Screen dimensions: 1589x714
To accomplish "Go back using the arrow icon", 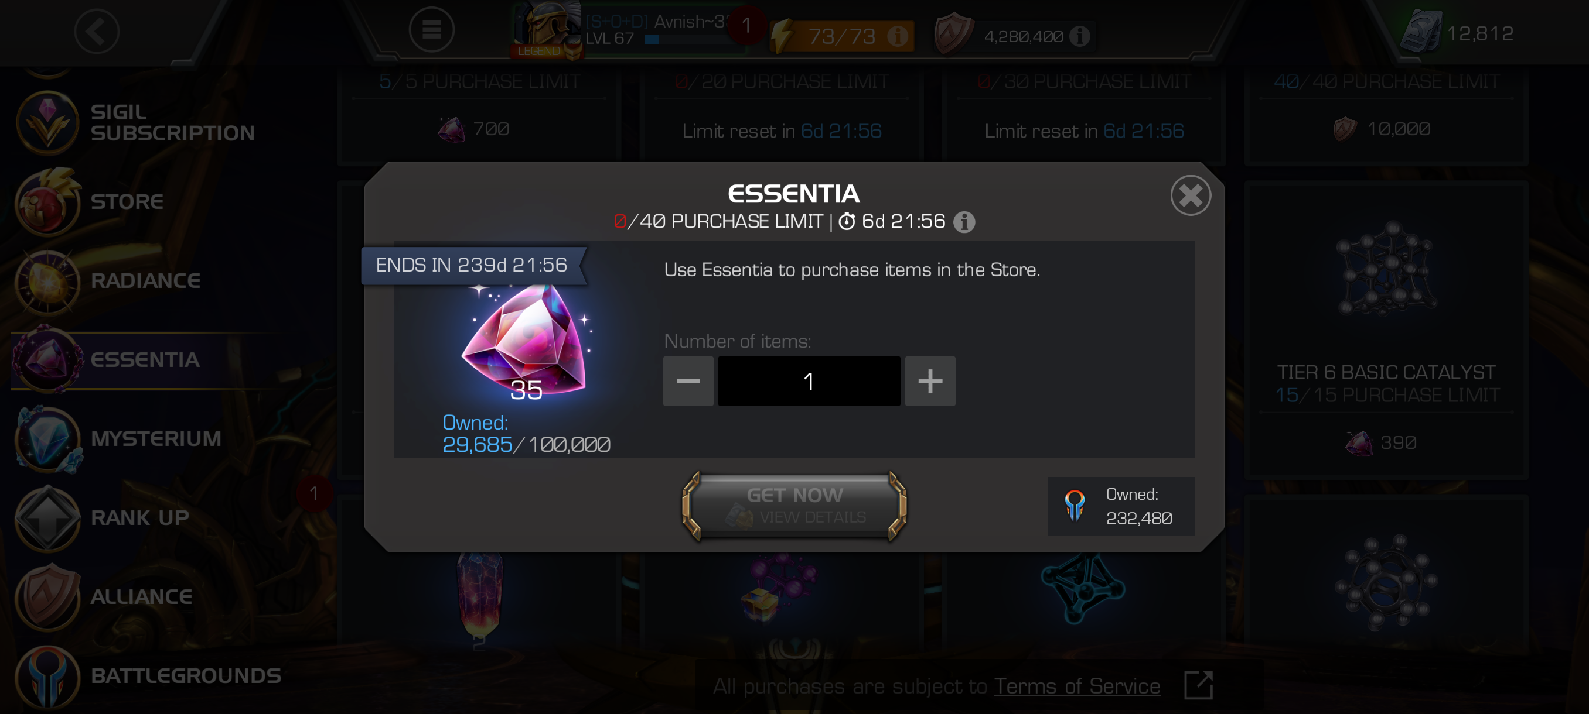I will [97, 31].
